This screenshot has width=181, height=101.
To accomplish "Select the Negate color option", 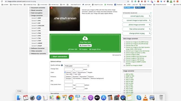I will pos(87,72).
